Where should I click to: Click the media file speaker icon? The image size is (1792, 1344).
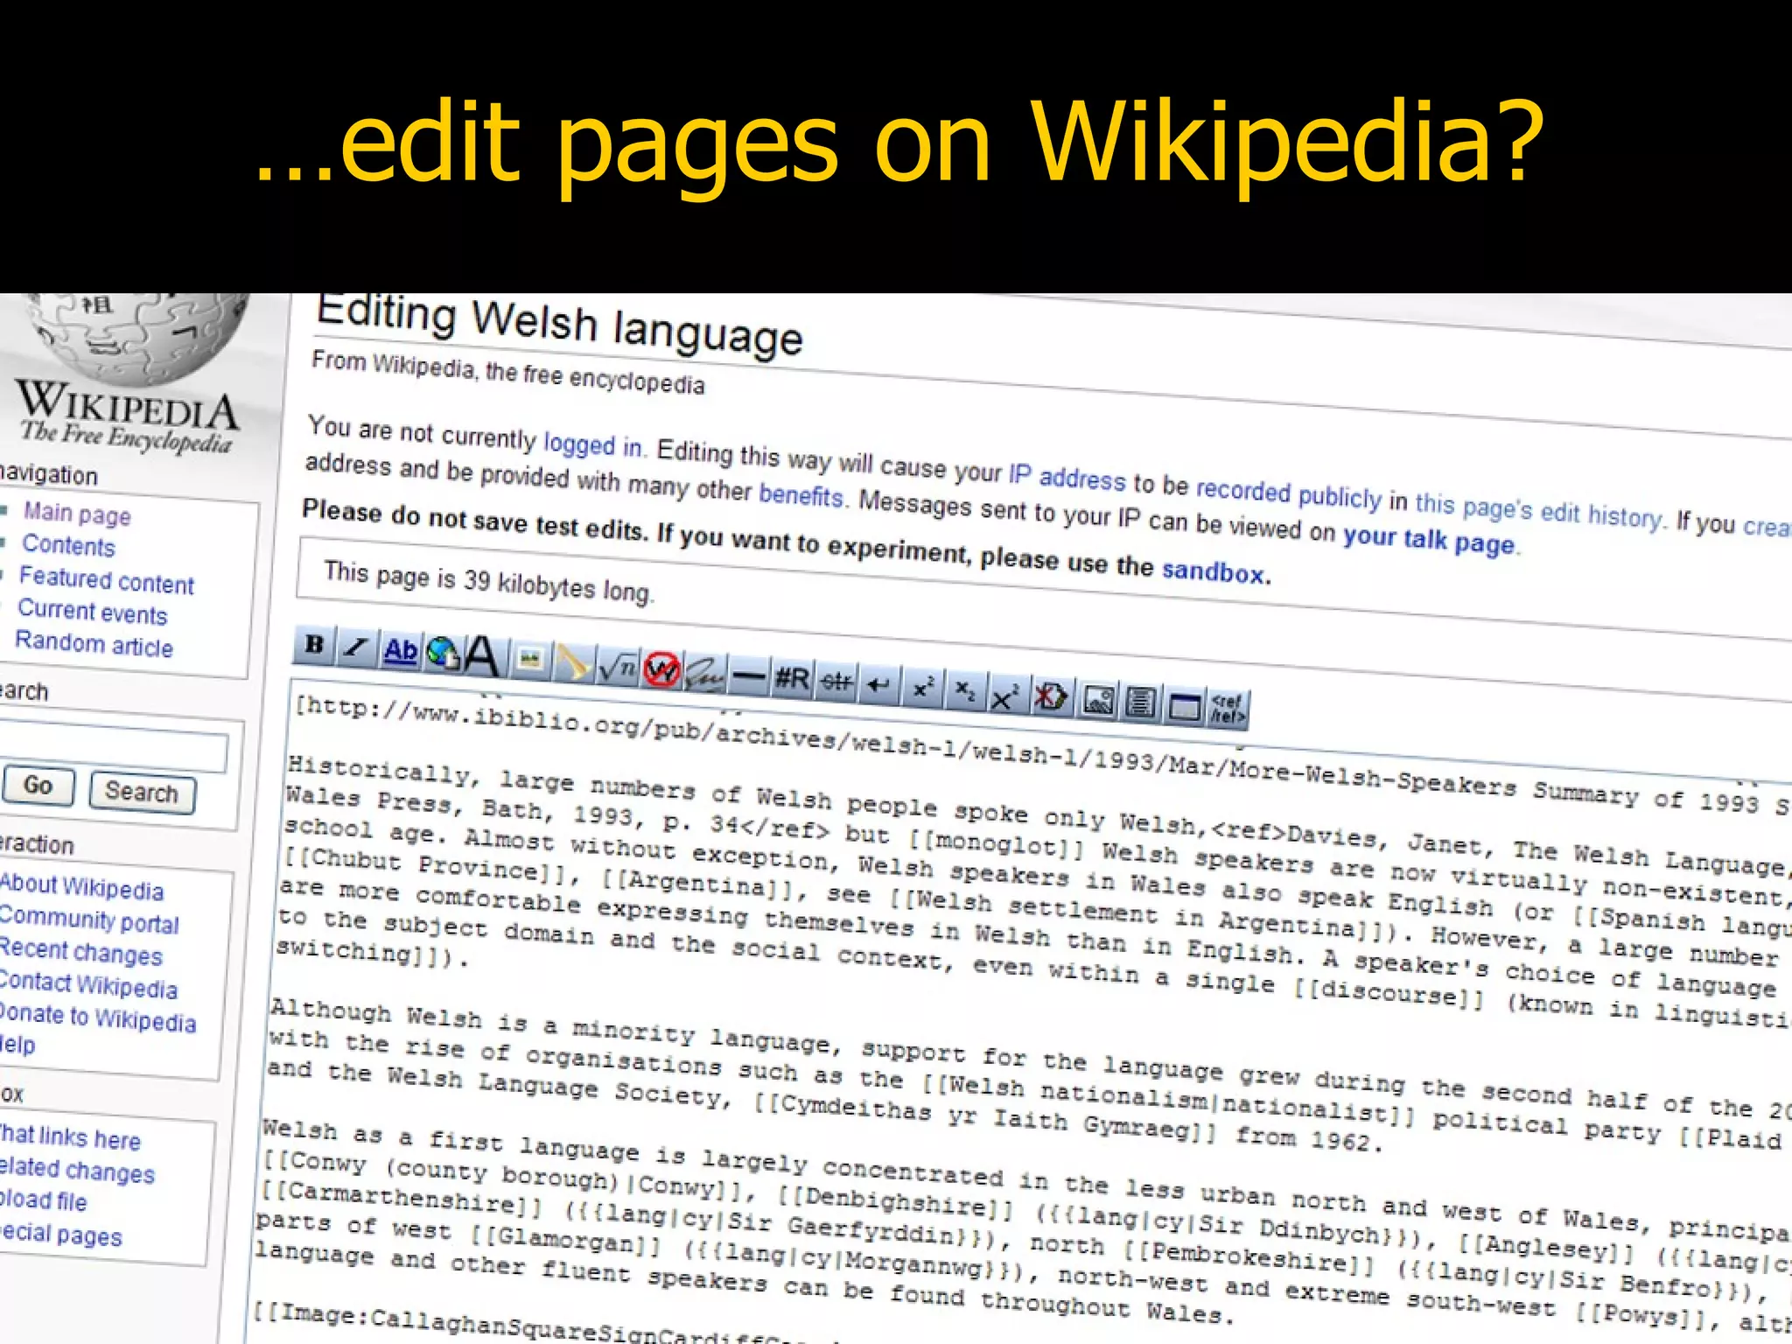point(573,662)
